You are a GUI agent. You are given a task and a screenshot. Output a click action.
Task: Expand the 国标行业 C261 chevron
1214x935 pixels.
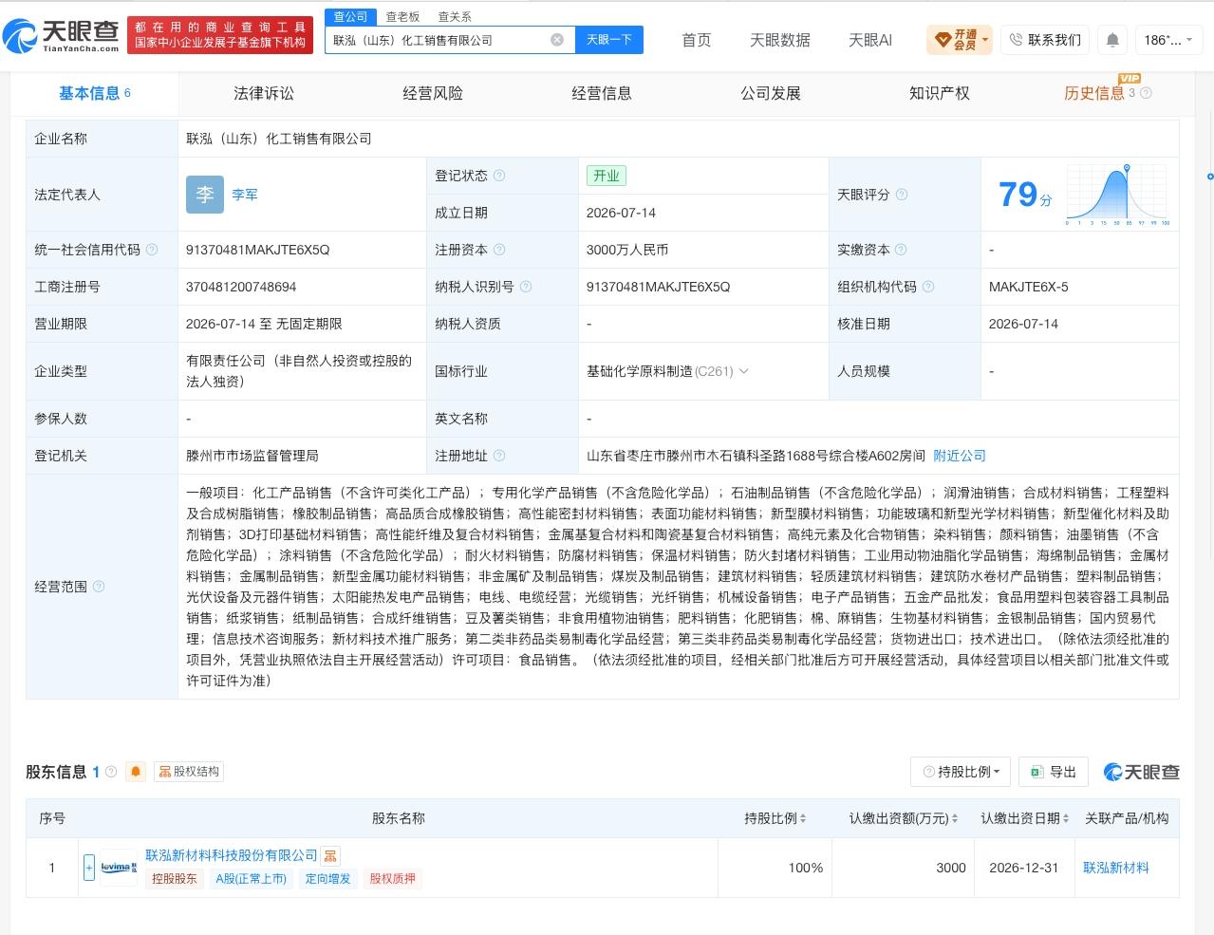743,371
